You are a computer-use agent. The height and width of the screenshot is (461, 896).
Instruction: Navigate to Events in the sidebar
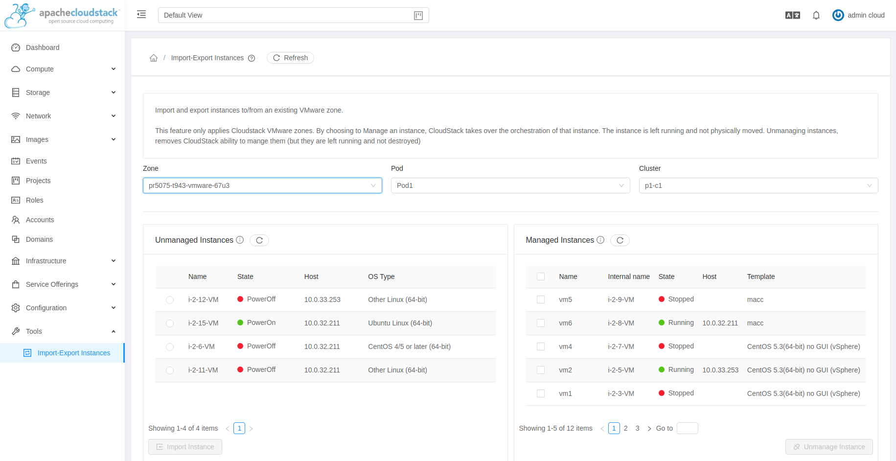click(36, 161)
